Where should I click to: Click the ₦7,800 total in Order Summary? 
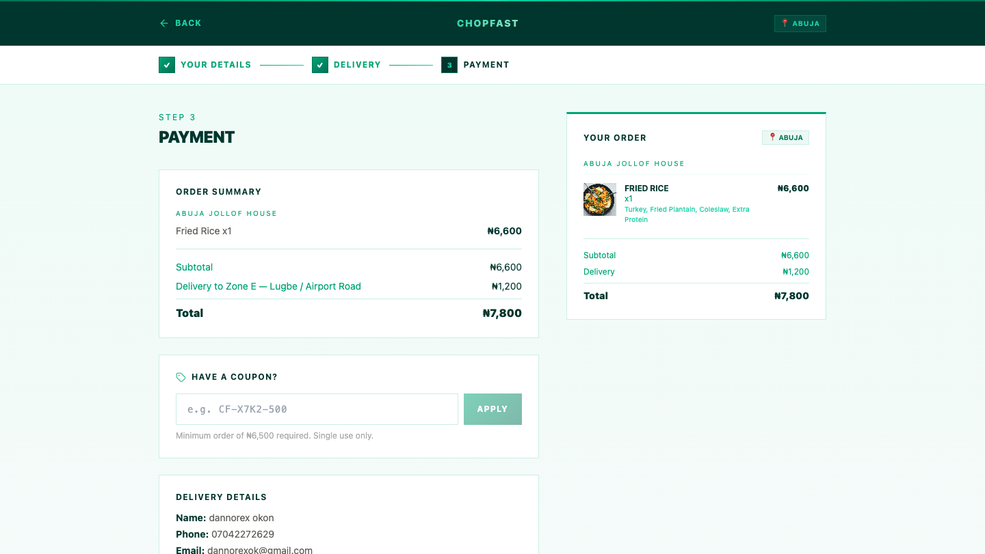coord(502,314)
